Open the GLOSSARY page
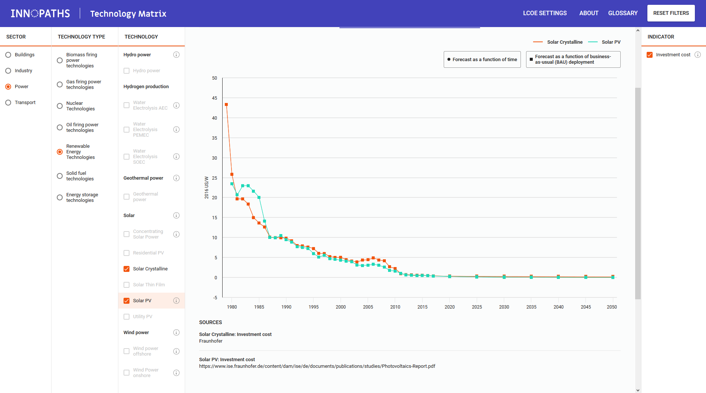This screenshot has height=393, width=706. tap(623, 13)
